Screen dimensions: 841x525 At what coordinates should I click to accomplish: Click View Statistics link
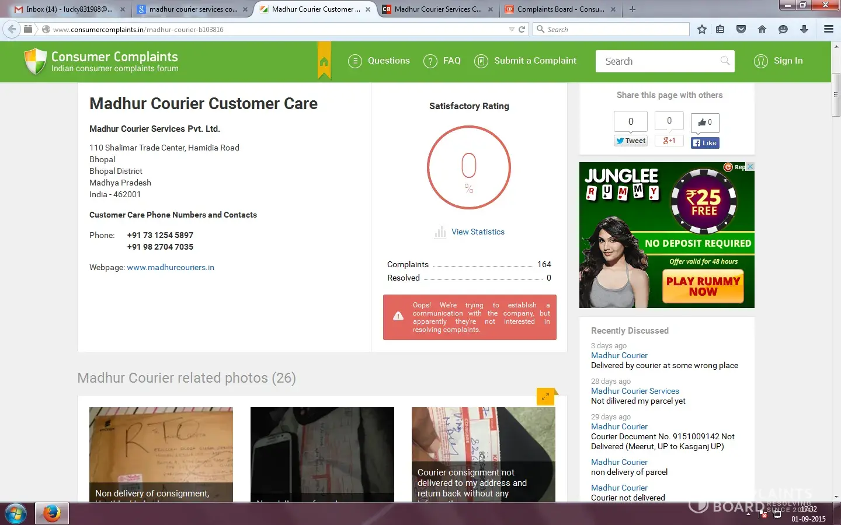tap(477, 232)
